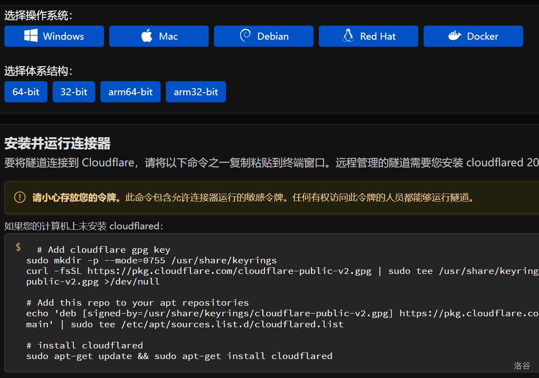Image resolution: width=539 pixels, height=378 pixels.
Task: Select the Apple logo for Mac
Action: click(x=147, y=36)
